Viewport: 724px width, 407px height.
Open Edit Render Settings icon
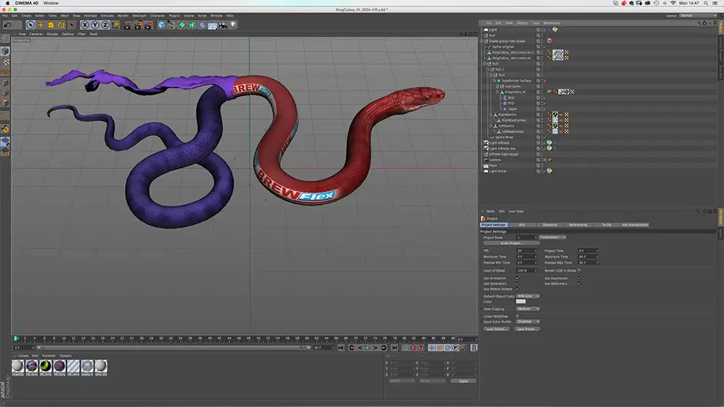coord(148,25)
